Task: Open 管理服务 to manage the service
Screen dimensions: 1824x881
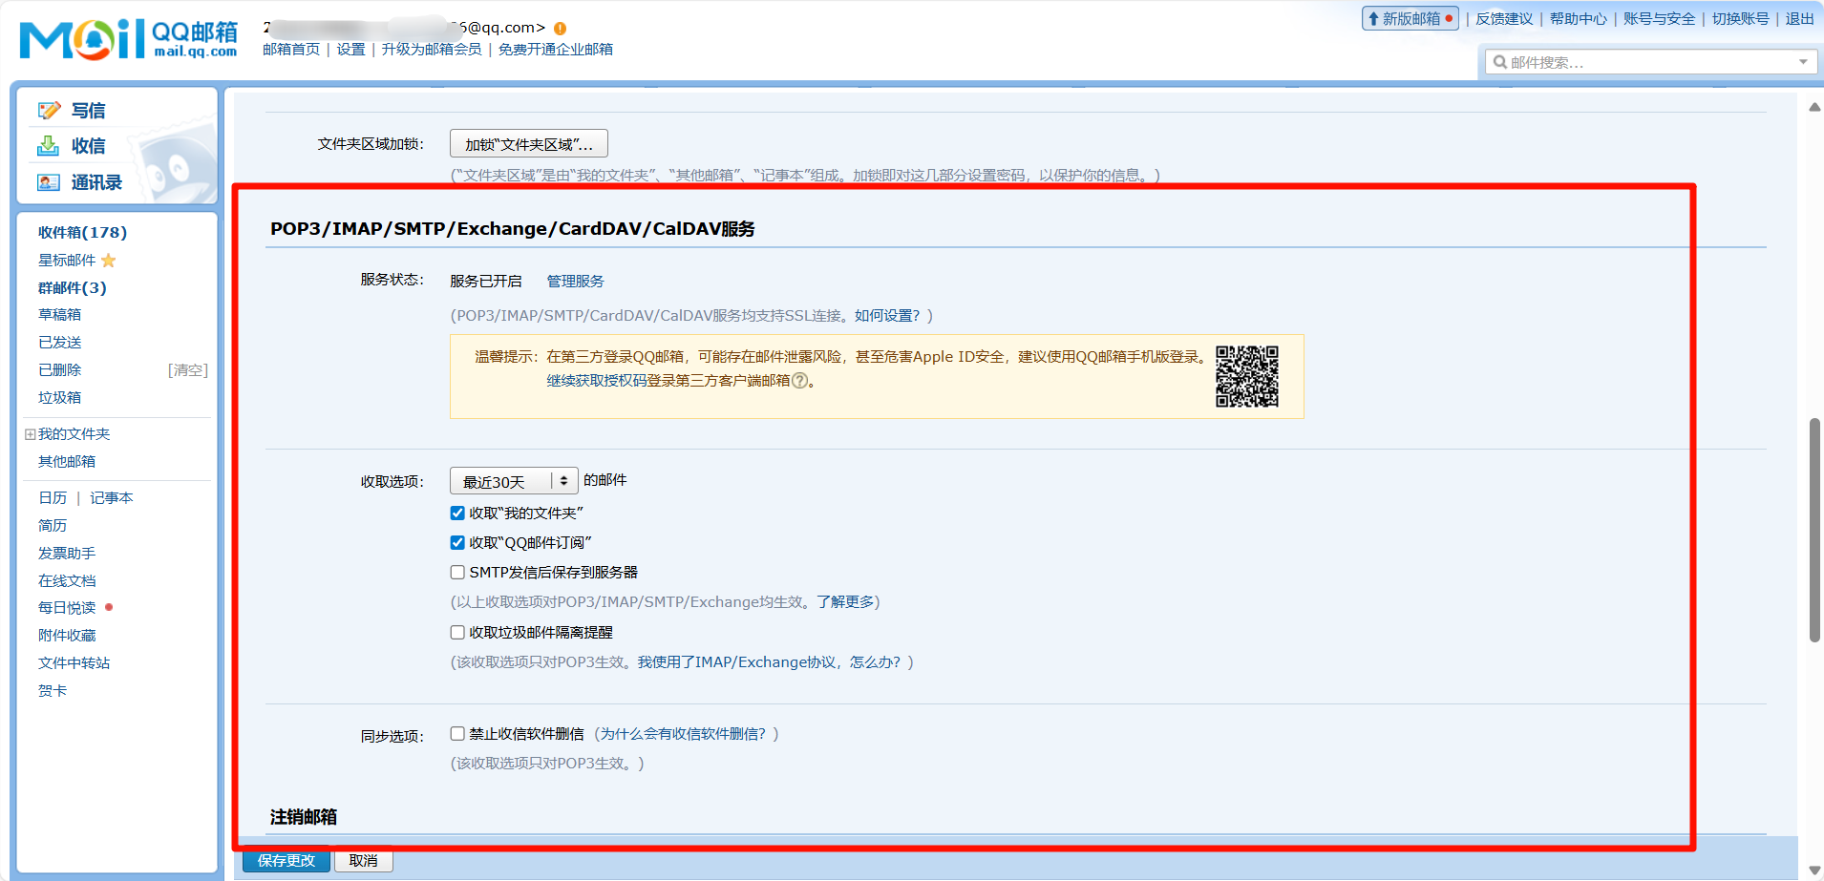Action: pyautogui.click(x=574, y=281)
